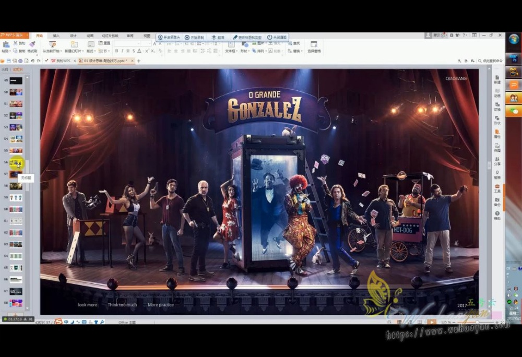This screenshot has height=357, width=522.
Task: Select slide 68 thumbnail
Action: pos(16,303)
